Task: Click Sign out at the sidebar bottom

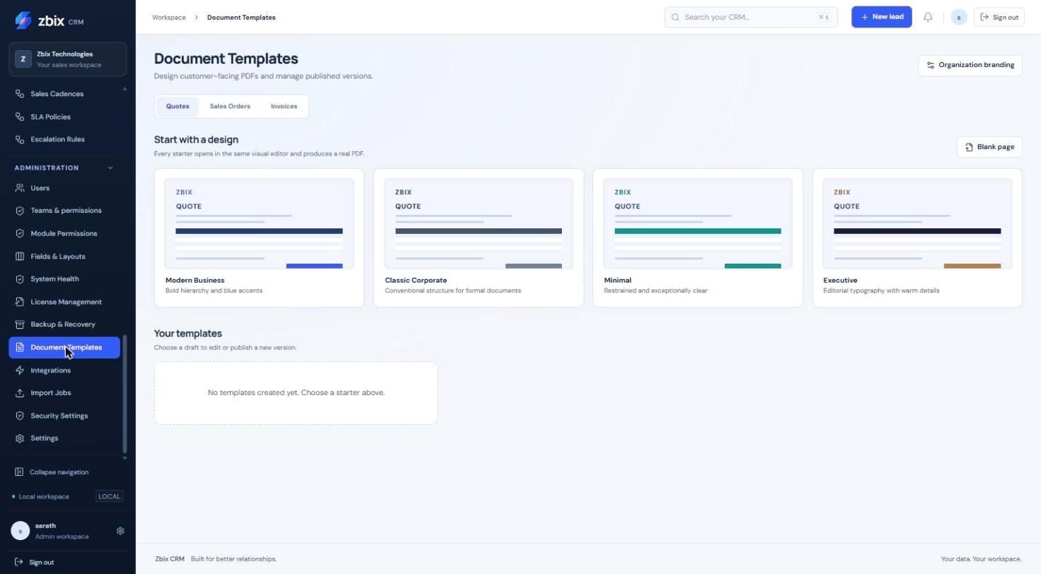Action: coord(35,563)
